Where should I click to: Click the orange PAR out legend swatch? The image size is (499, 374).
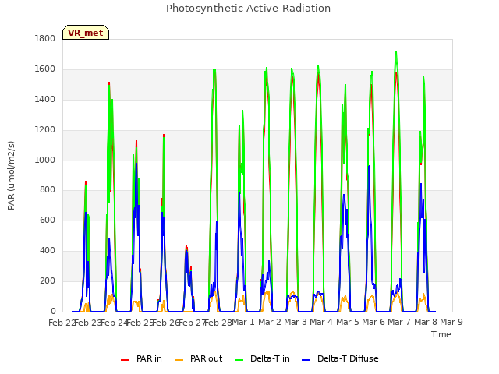coord(179,360)
